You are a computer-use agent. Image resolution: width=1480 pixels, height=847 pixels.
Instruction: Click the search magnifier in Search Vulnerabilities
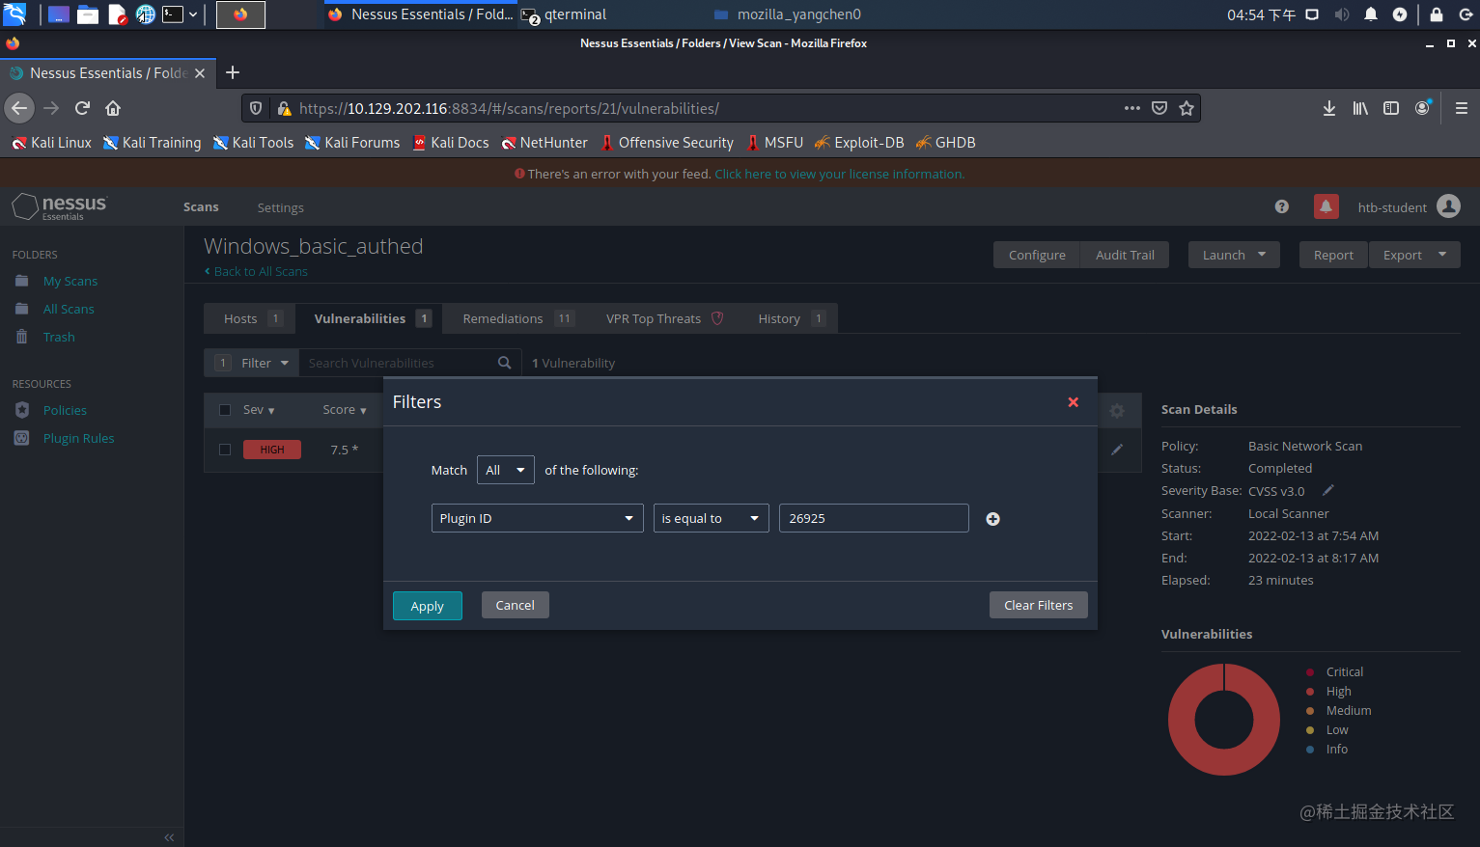(504, 363)
